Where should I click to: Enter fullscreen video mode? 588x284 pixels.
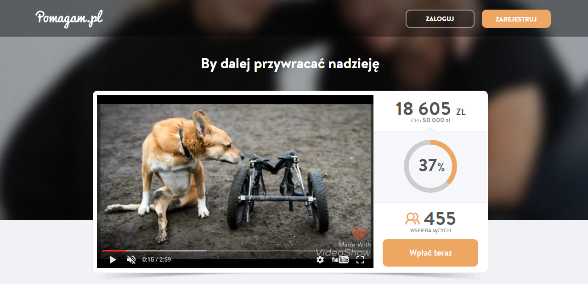[x=360, y=260]
